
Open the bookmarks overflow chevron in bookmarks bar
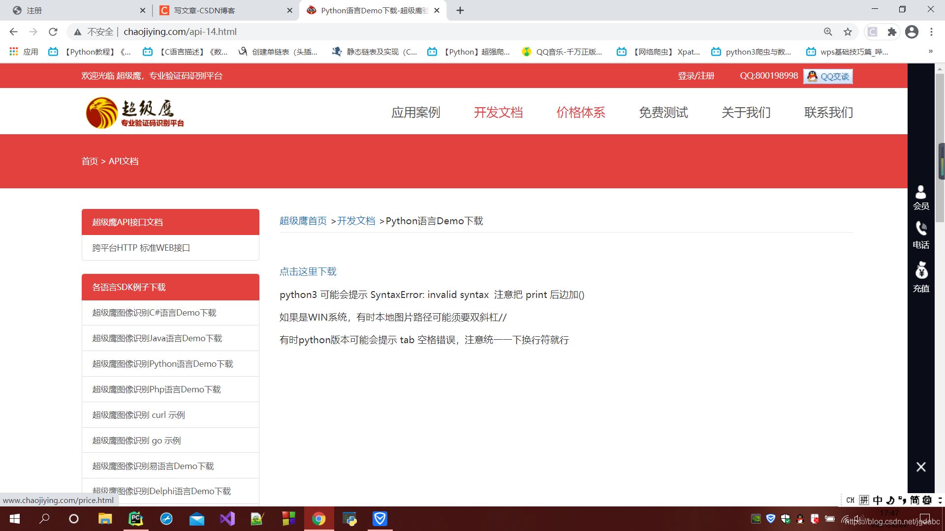(x=931, y=51)
